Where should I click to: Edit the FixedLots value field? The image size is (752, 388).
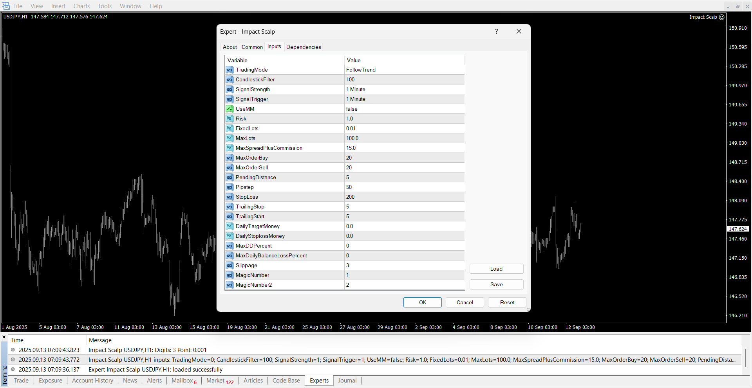click(x=404, y=129)
